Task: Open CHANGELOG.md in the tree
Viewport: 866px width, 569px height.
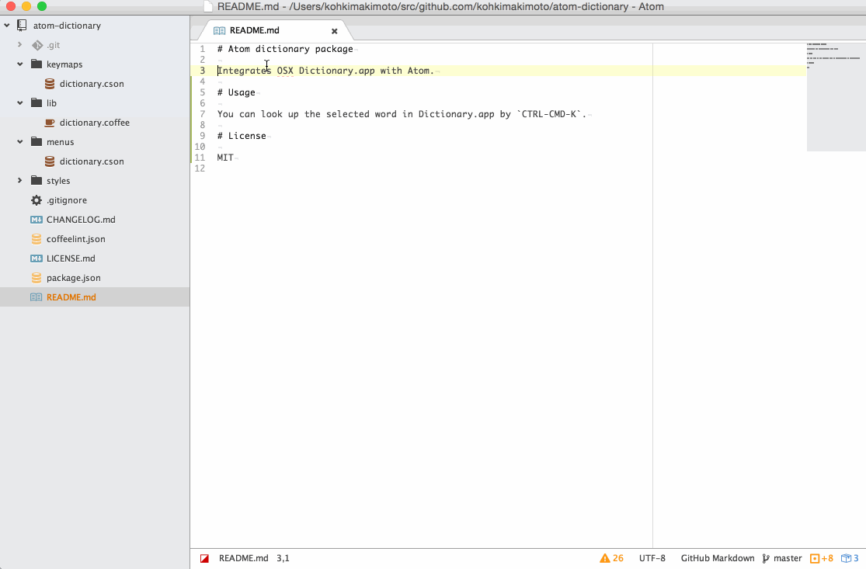Action: point(81,220)
